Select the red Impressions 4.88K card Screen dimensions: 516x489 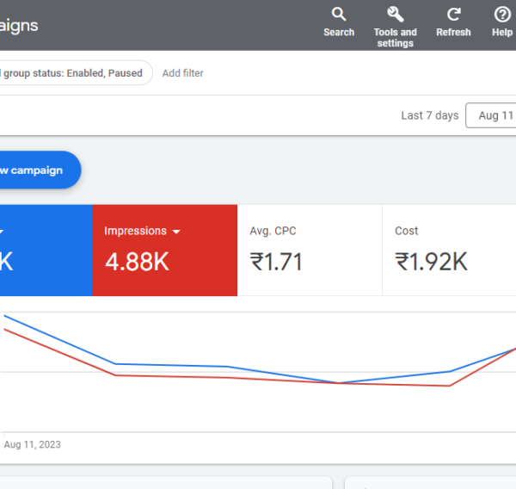[164, 251]
